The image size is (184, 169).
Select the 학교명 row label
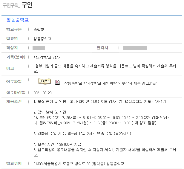(12, 38)
